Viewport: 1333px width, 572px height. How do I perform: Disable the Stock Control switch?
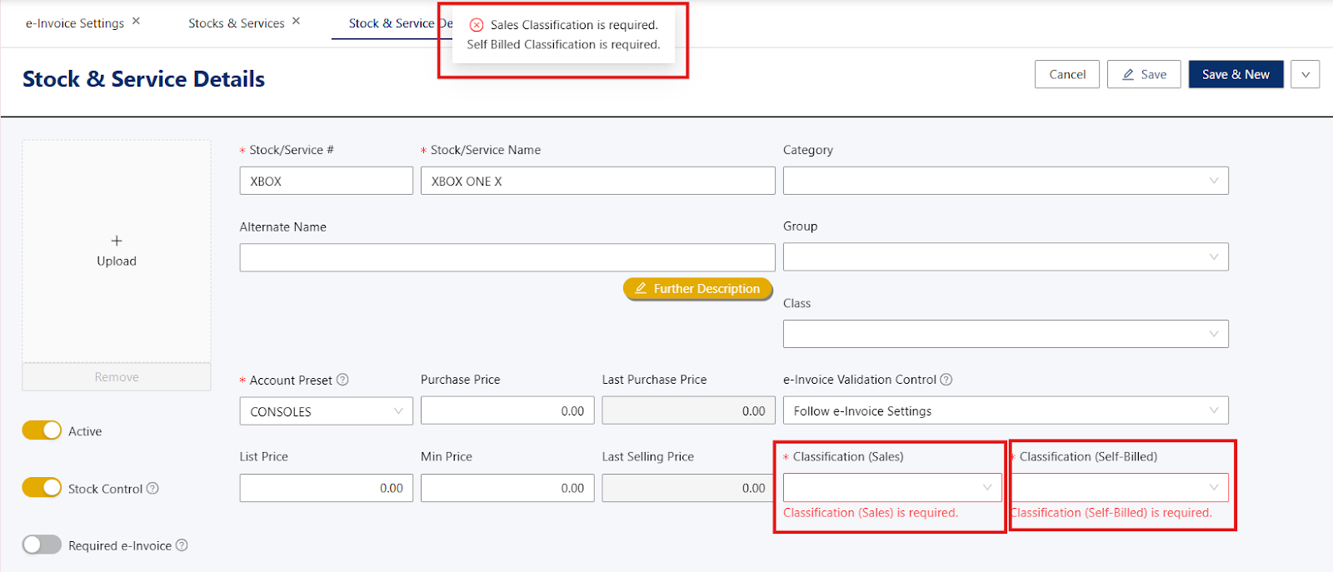click(x=42, y=488)
